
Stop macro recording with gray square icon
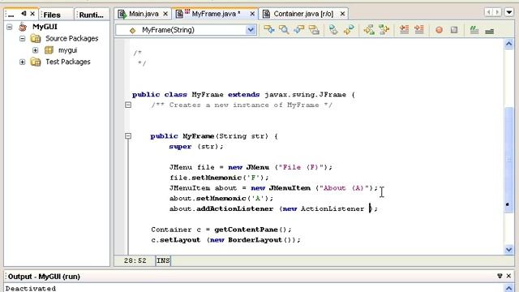coord(454,30)
